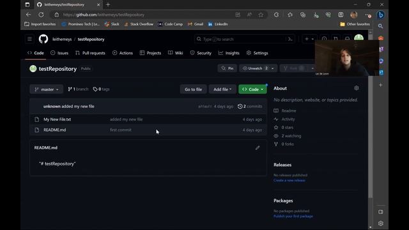
Task: Open the create new plus dropdown
Action: point(309,39)
